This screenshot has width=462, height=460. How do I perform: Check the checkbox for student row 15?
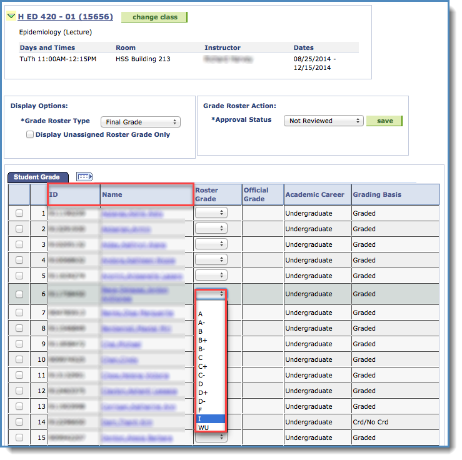point(19,437)
